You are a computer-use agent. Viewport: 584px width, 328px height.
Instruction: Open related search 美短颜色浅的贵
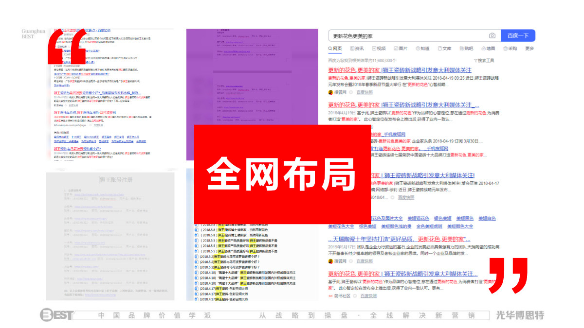pos(396,226)
